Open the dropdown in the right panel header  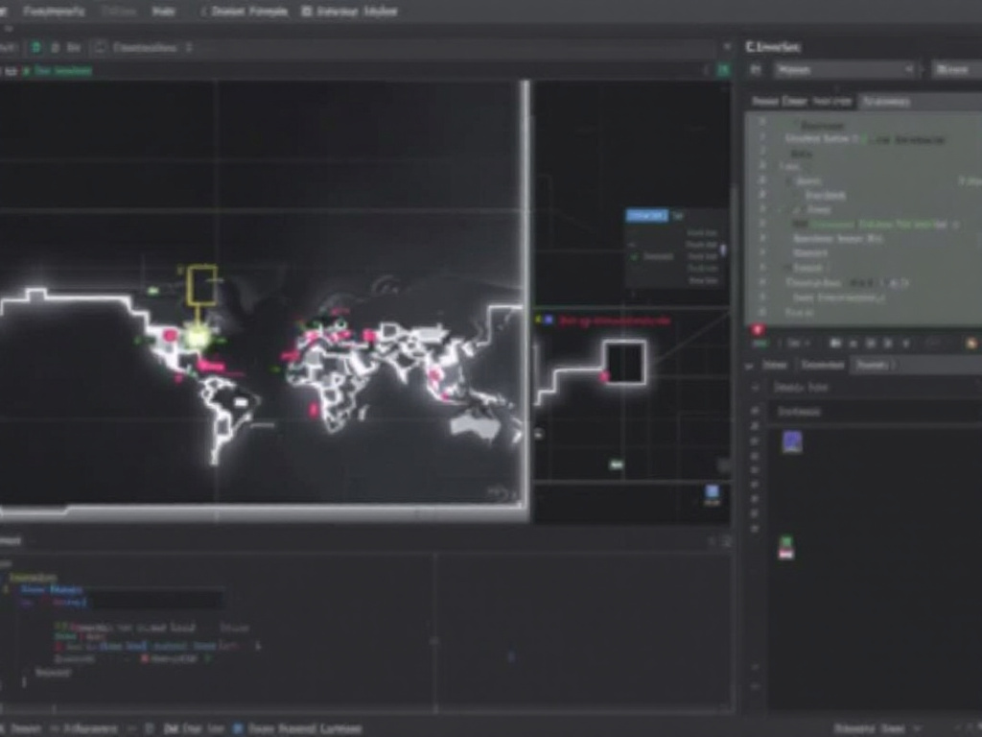(x=844, y=70)
